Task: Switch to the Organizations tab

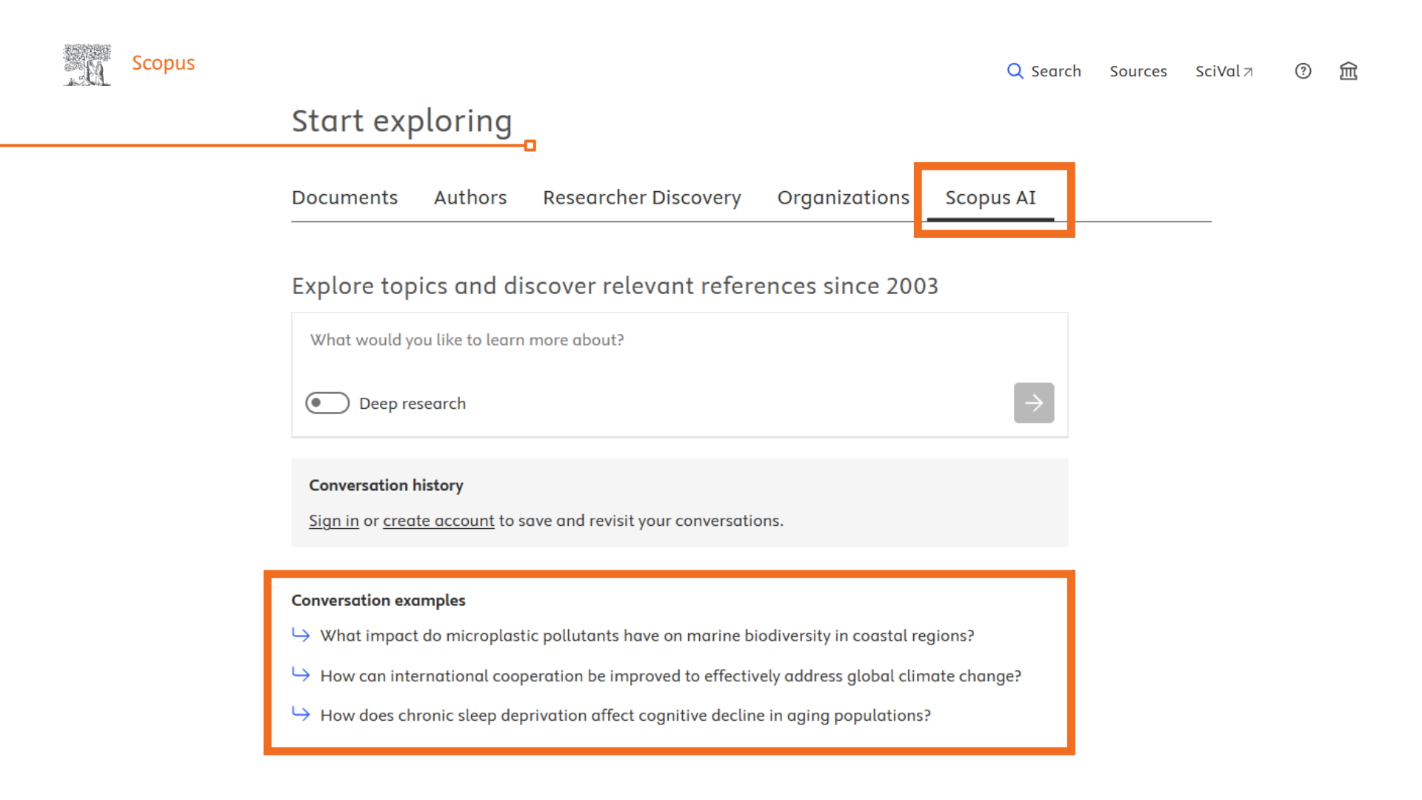Action: click(843, 198)
